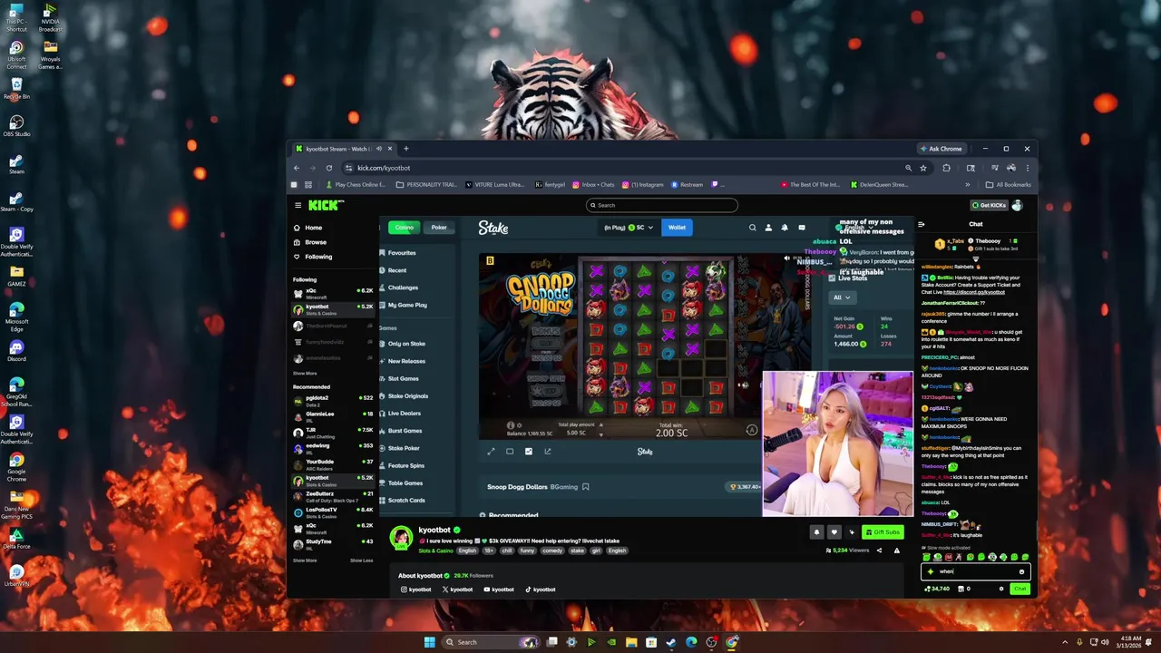The height and width of the screenshot is (653, 1161).
Task: Open a new Chrome tab
Action: (x=405, y=149)
